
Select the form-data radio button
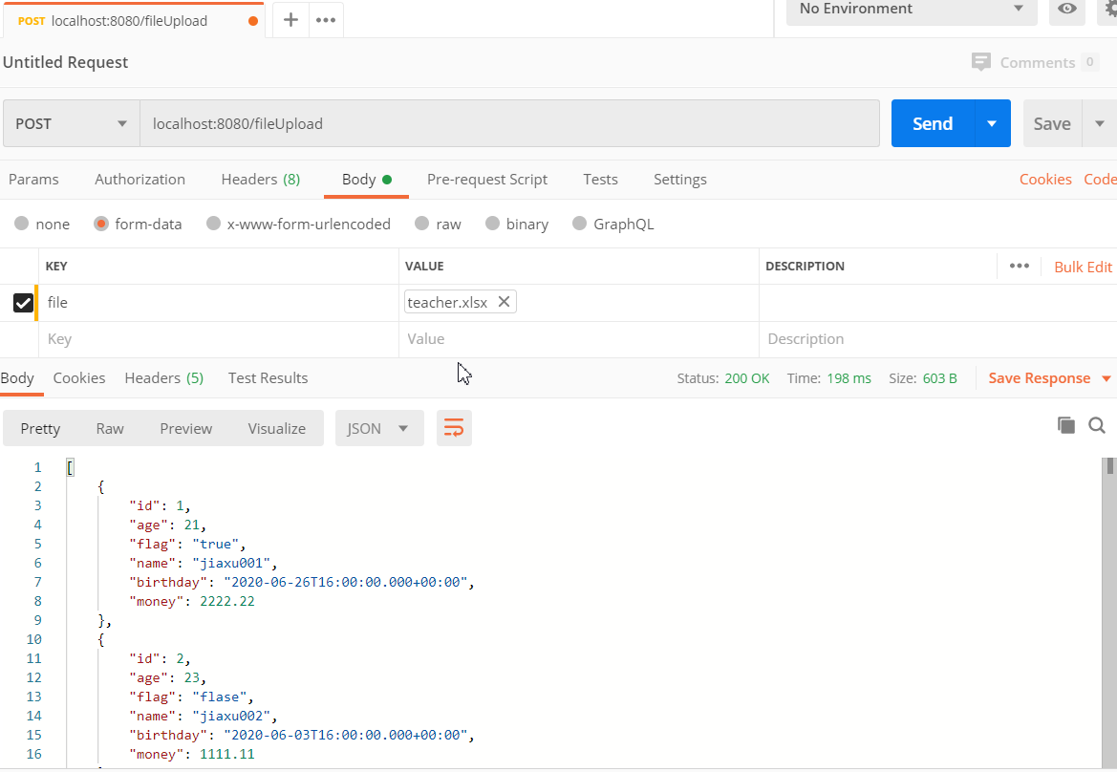pos(101,224)
